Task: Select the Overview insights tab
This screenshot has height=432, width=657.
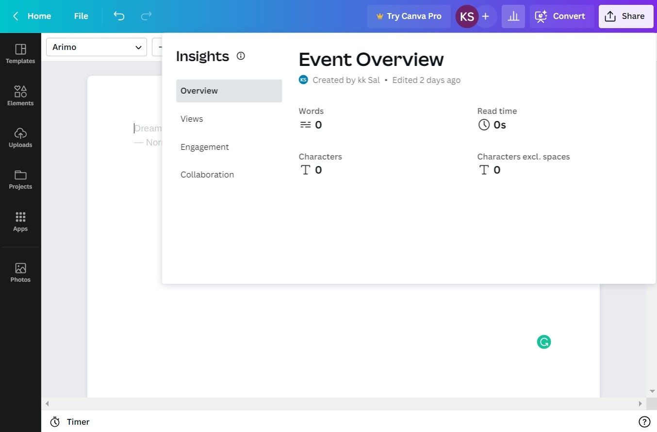Action: 229,91
